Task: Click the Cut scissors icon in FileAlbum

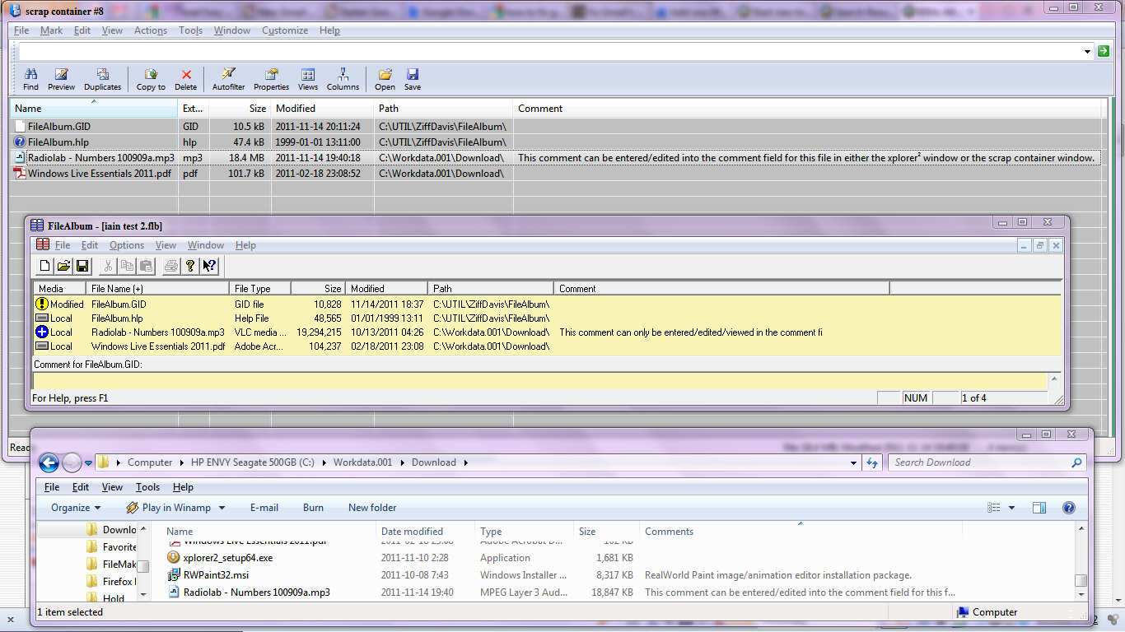Action: coord(107,266)
